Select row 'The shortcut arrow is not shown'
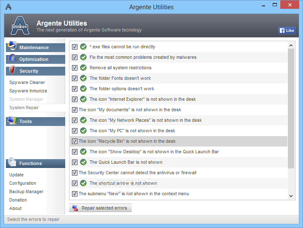This screenshot has height=228, width=303. (178, 183)
